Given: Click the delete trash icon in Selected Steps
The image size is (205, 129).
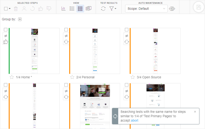Looking at the screenshot, I should pyautogui.click(x=16, y=9).
